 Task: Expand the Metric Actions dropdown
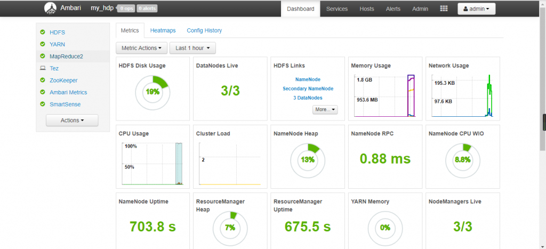click(141, 48)
